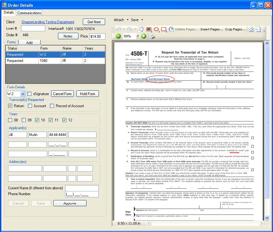This screenshot has width=273, height=232.
Task: Click the green zoom in button
Action: pyautogui.click(x=144, y=36)
